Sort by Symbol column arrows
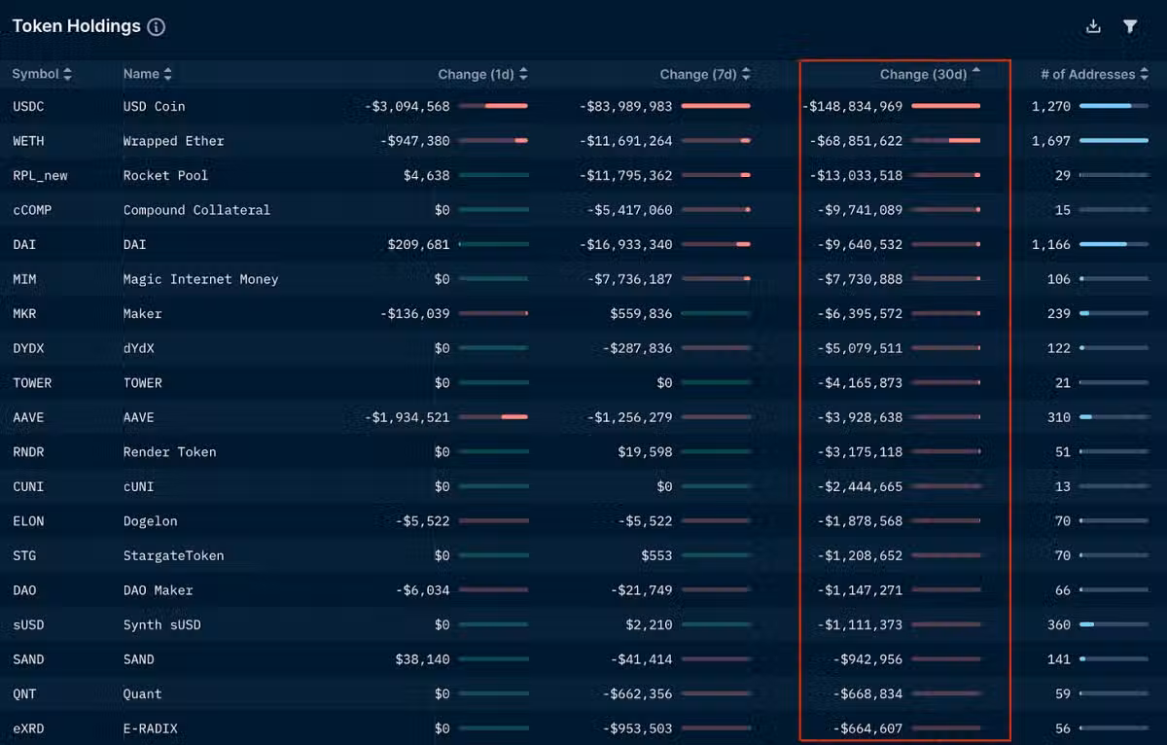Image resolution: width=1167 pixels, height=745 pixels. tap(67, 74)
